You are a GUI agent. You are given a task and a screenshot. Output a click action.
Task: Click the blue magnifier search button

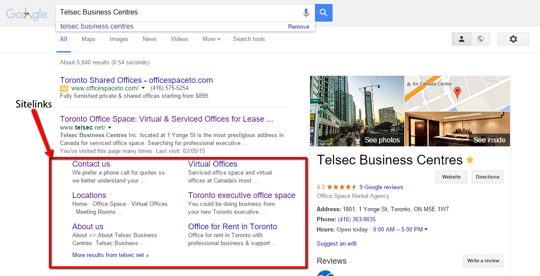[x=324, y=13]
